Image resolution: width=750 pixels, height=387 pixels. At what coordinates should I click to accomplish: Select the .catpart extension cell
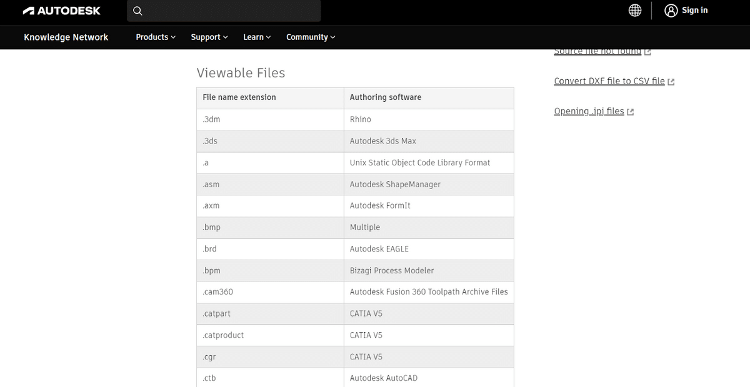coord(270,314)
